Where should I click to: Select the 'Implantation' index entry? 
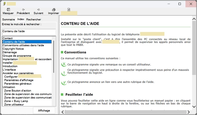click(27, 59)
